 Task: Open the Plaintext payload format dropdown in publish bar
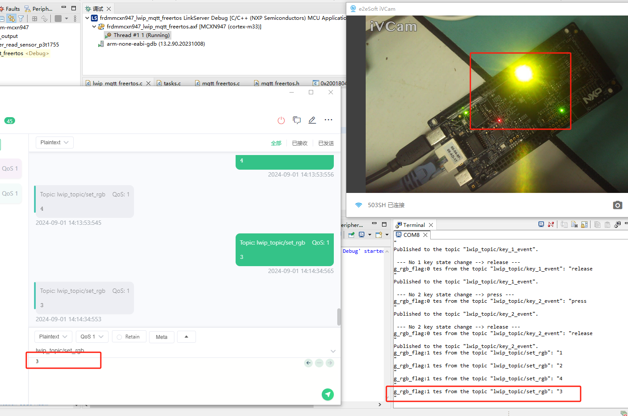coord(53,337)
